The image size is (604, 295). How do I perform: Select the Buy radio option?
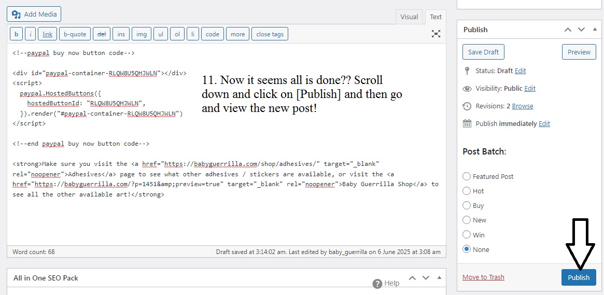click(467, 206)
